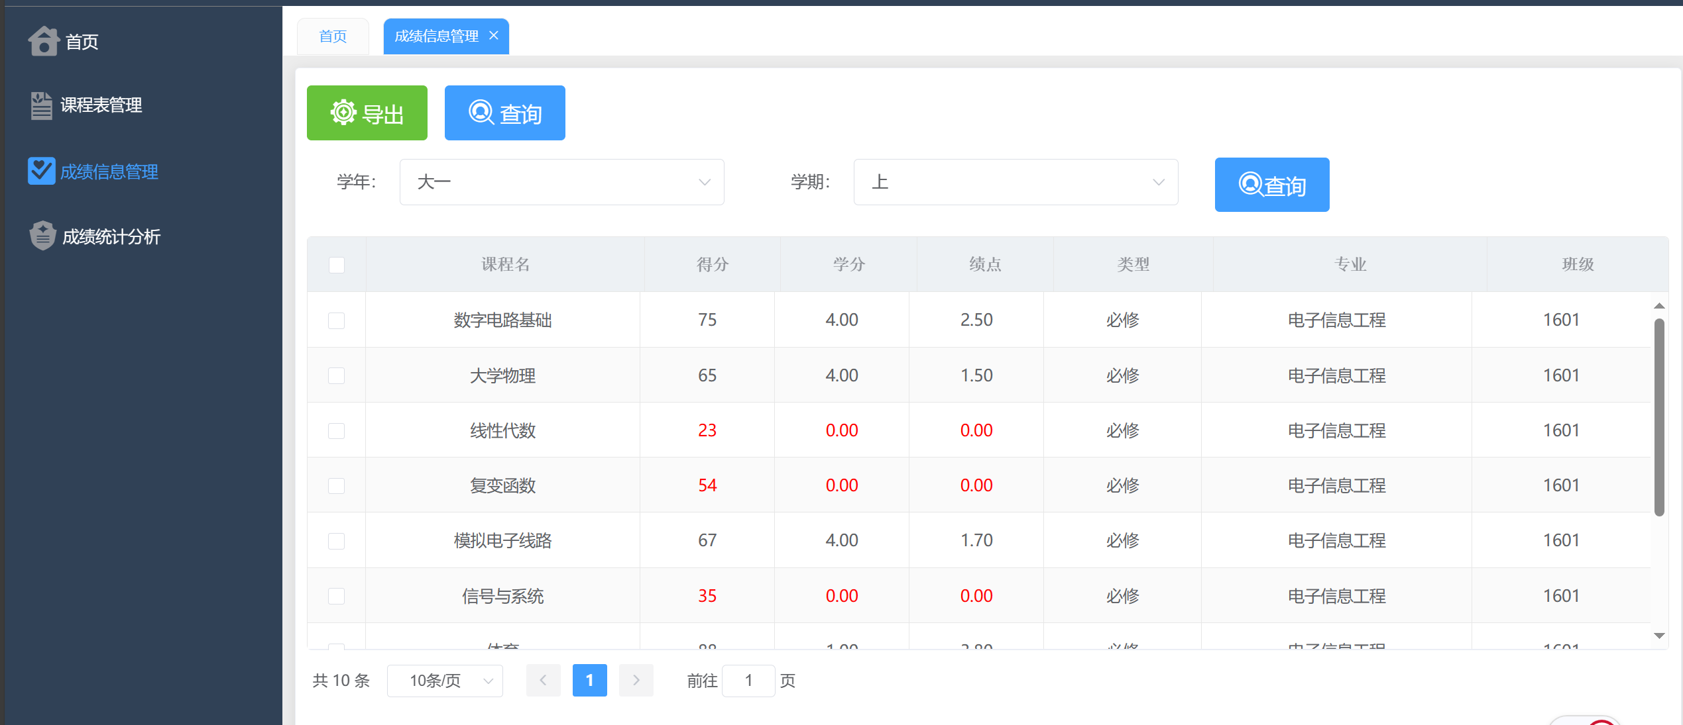Close the 成绩信息管理 tab
The image size is (1683, 725).
[x=494, y=36]
